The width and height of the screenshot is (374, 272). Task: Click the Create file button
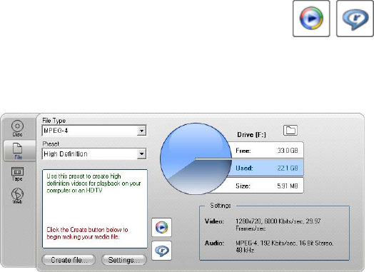click(x=69, y=260)
